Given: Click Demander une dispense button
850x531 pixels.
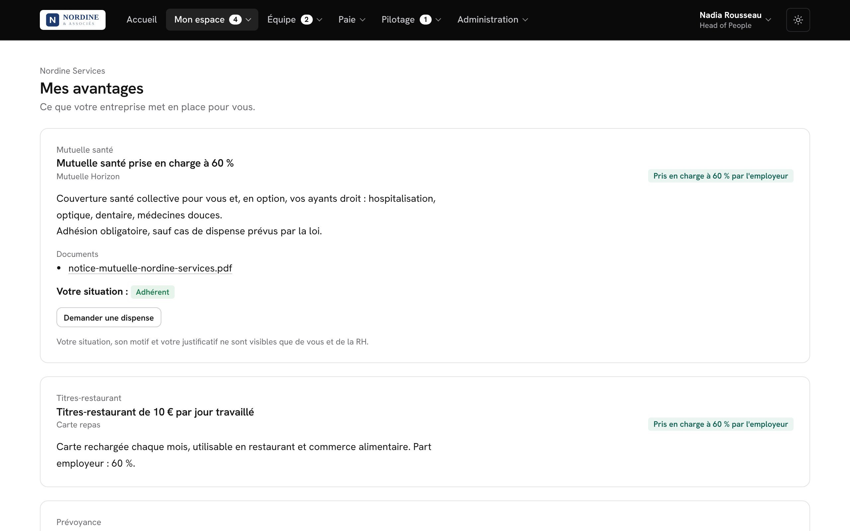Looking at the screenshot, I should (109, 318).
